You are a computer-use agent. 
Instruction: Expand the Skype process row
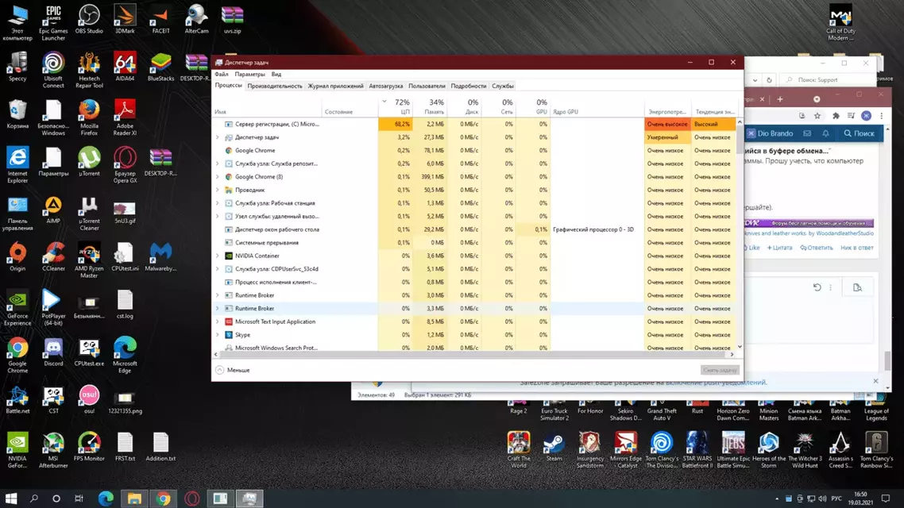pos(218,335)
